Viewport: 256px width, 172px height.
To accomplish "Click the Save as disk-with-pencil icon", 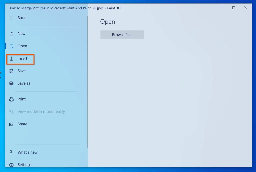I will 11,83.
